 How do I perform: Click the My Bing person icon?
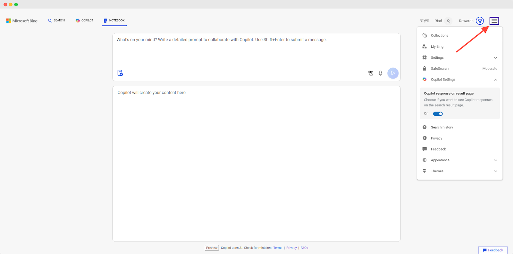[x=425, y=47]
